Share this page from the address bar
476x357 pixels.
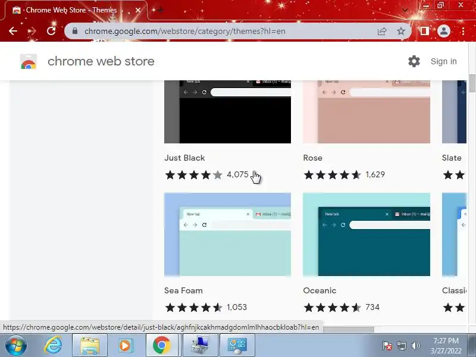pyautogui.click(x=382, y=31)
